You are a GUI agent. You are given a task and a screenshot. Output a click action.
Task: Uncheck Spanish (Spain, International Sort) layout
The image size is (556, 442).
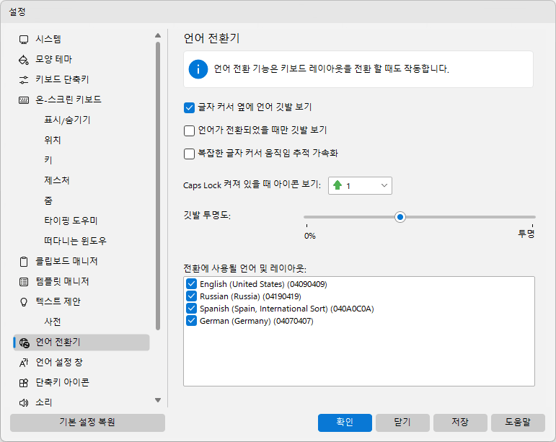point(192,309)
